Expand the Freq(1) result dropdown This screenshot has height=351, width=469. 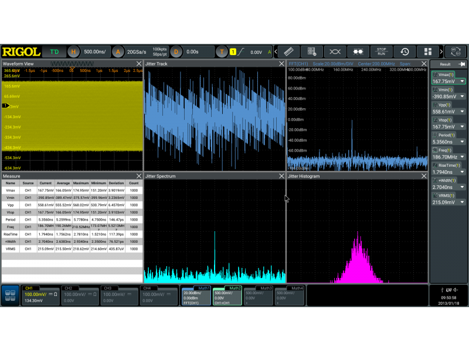coord(462,157)
